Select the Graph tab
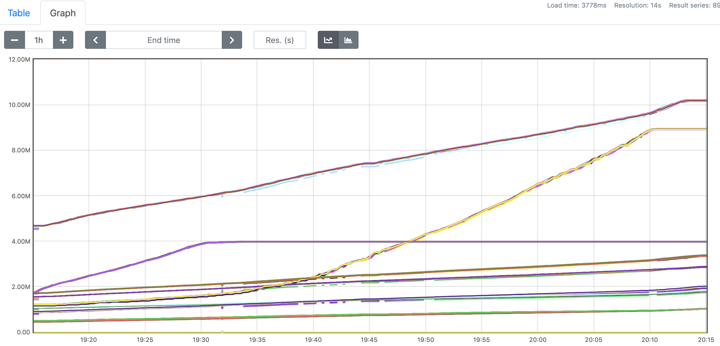This screenshot has height=346, width=720. coord(63,13)
